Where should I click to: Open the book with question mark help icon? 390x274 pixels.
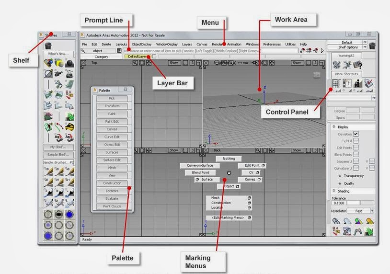click(x=358, y=65)
